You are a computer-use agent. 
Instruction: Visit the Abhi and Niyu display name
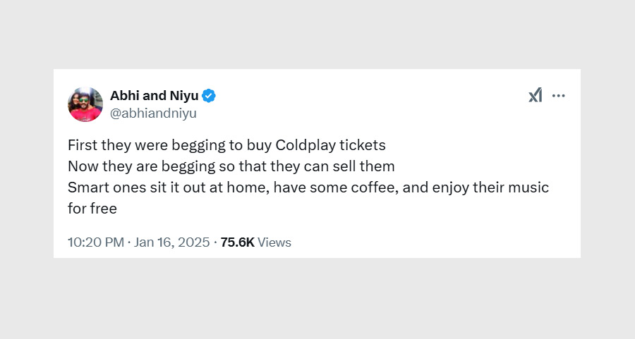pos(155,96)
